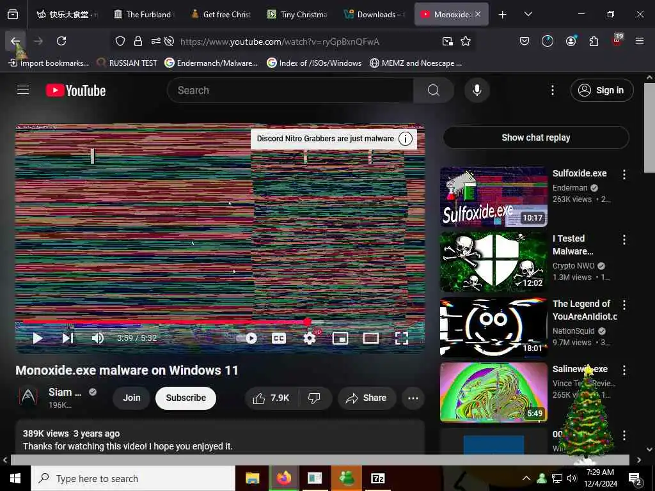Click the Join button

coord(132,398)
